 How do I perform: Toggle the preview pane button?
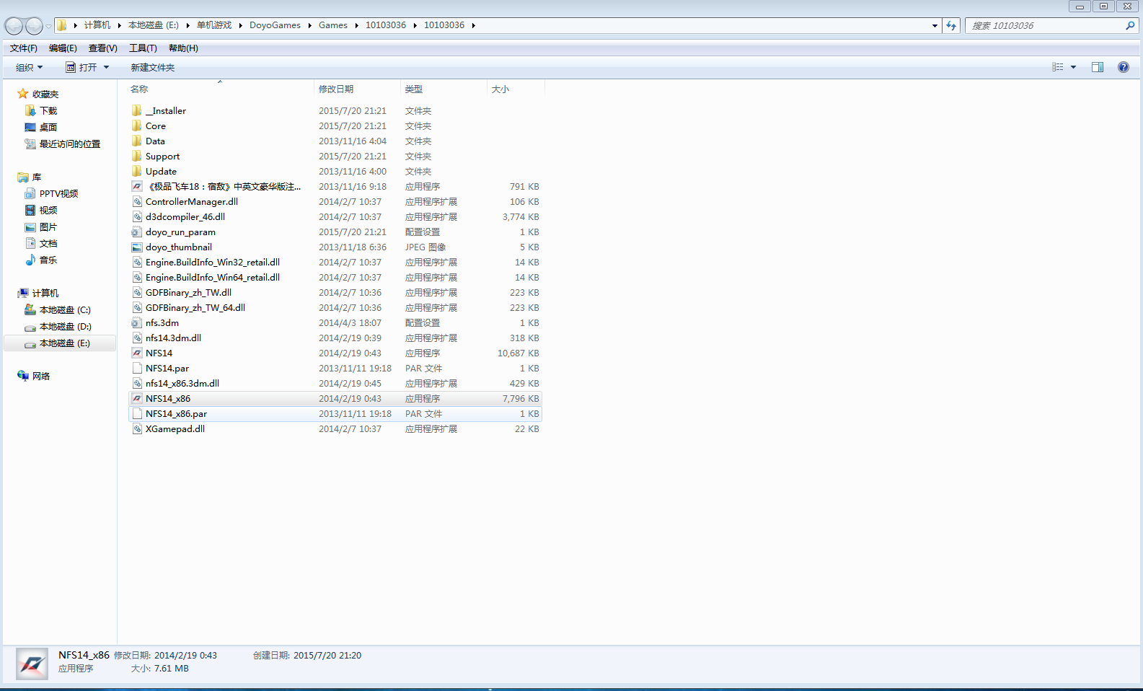[1098, 67]
